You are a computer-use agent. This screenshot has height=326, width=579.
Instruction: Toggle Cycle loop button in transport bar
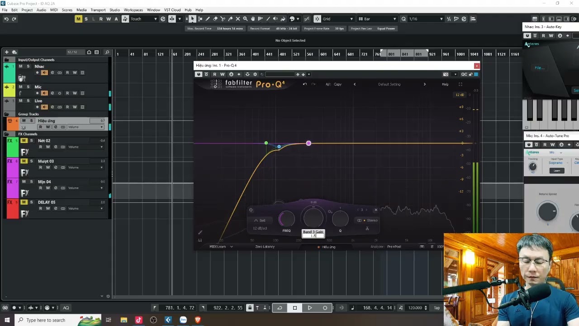(x=280, y=308)
